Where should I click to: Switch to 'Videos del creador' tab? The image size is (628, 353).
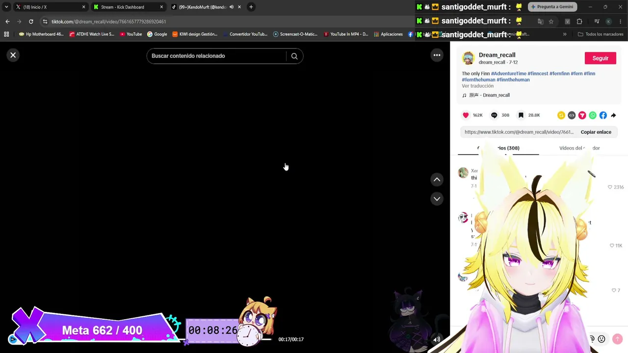tap(579, 148)
